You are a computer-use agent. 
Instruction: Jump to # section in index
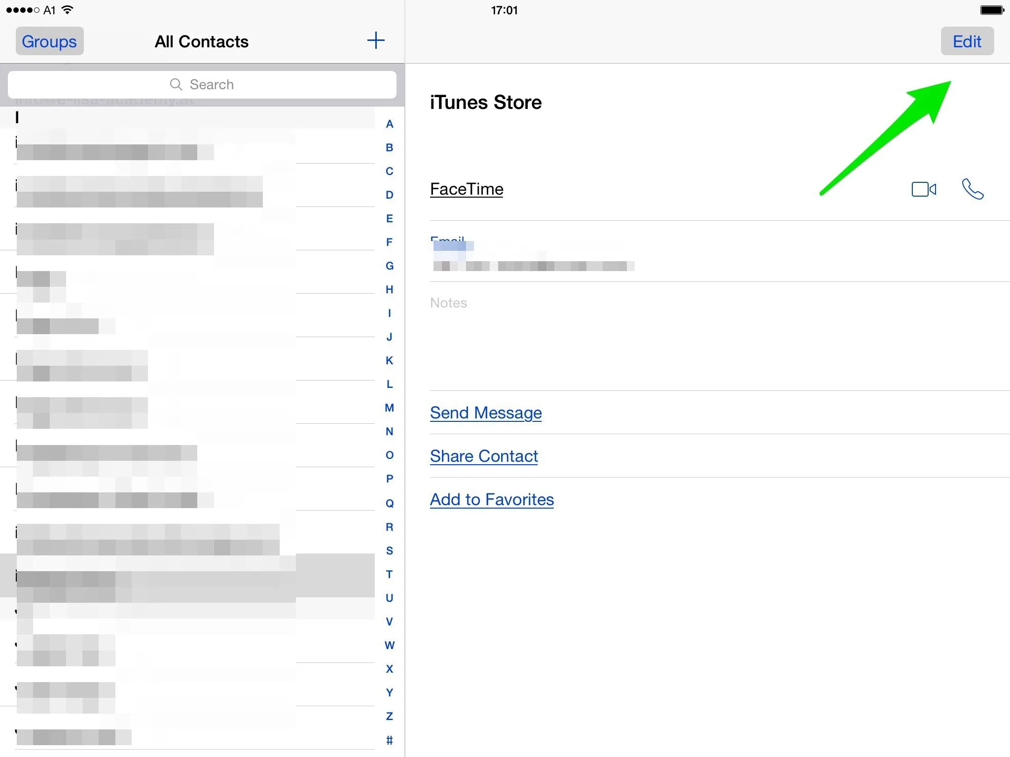390,740
